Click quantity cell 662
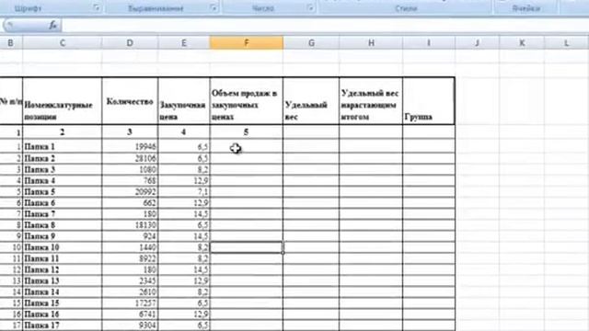 [130, 202]
